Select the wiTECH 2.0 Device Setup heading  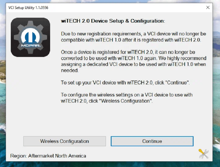coord(112,21)
